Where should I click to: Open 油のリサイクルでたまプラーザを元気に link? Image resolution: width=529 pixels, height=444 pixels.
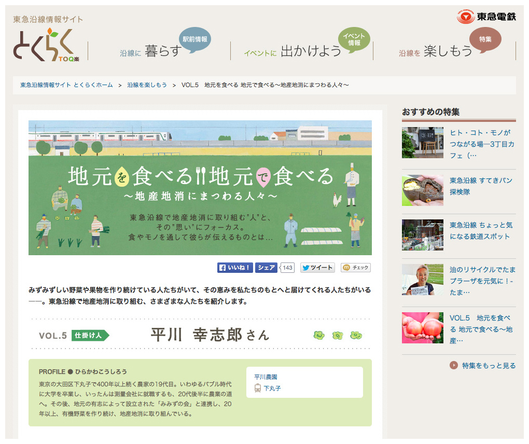pos(482,281)
